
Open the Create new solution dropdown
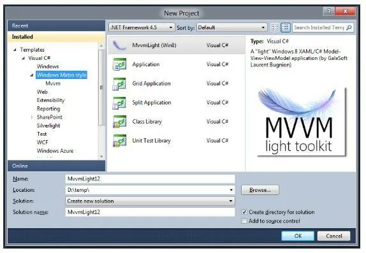[150, 201]
